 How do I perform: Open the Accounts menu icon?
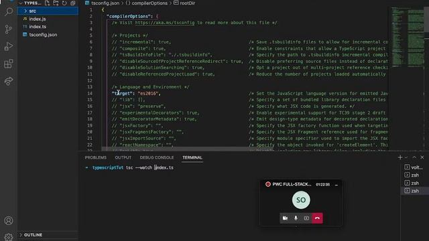pos(9,220)
